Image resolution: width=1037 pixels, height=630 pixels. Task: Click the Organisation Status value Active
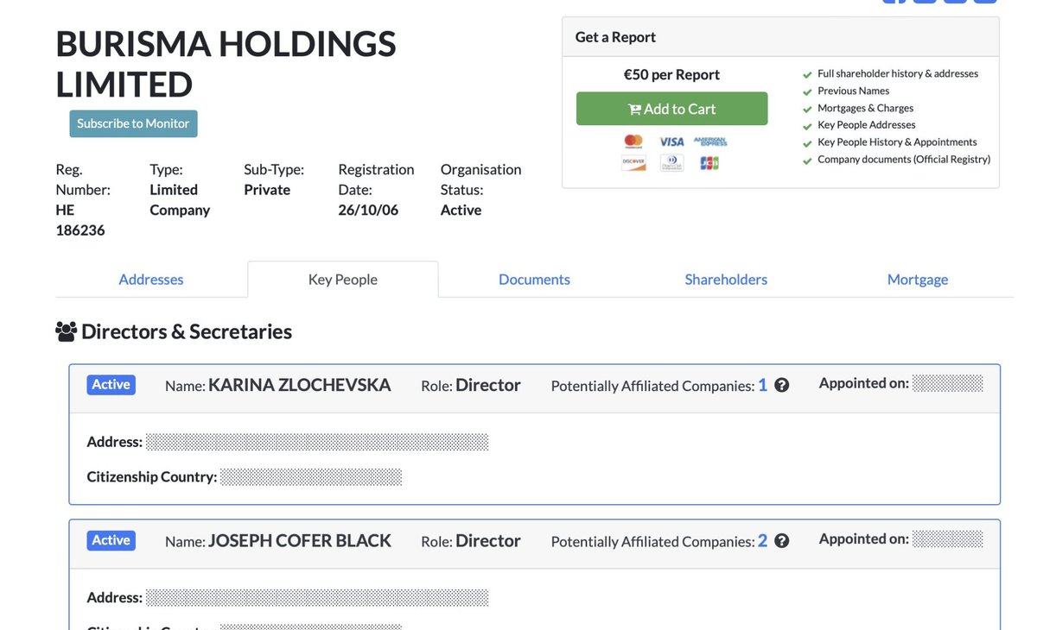[461, 210]
